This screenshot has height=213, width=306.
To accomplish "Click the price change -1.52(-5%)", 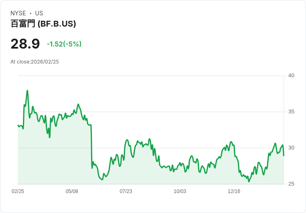I will pyautogui.click(x=64, y=44).
